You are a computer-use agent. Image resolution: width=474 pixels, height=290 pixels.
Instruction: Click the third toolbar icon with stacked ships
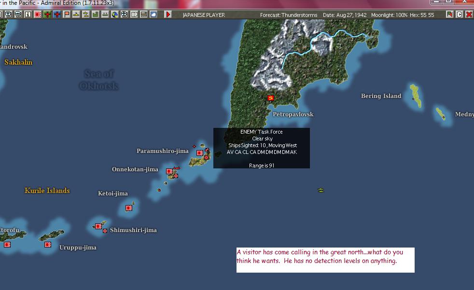(18, 14)
